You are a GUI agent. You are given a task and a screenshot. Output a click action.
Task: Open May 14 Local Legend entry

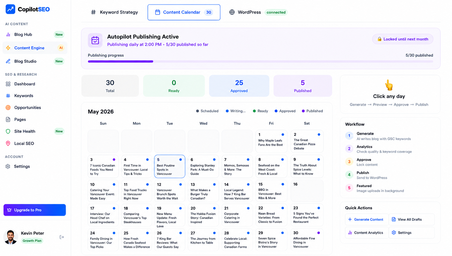point(237,191)
